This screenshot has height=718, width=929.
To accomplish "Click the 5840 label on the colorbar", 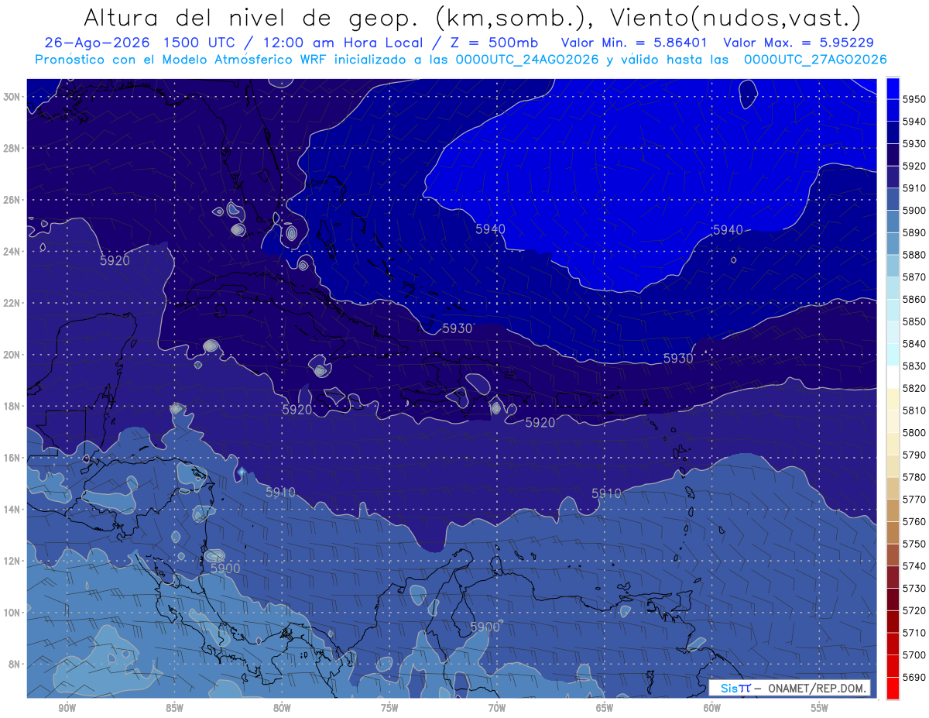I will click(914, 343).
